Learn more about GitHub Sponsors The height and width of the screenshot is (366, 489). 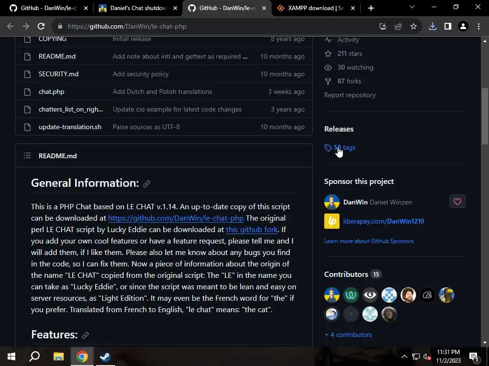(x=369, y=241)
